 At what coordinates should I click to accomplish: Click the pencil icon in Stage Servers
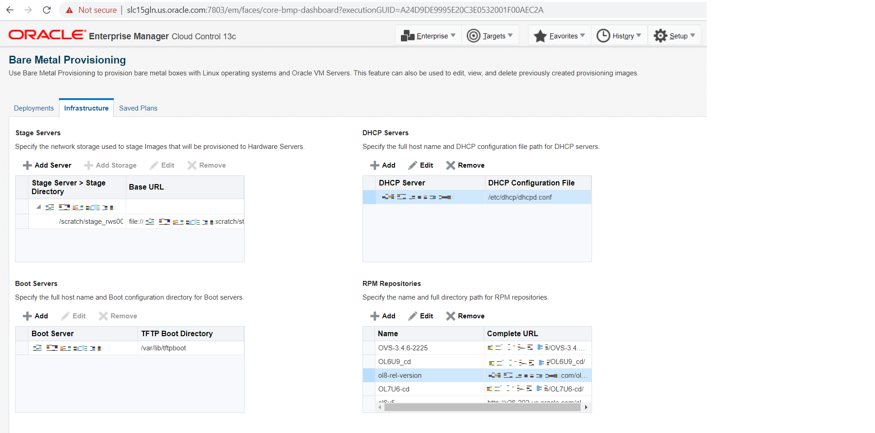(x=154, y=165)
